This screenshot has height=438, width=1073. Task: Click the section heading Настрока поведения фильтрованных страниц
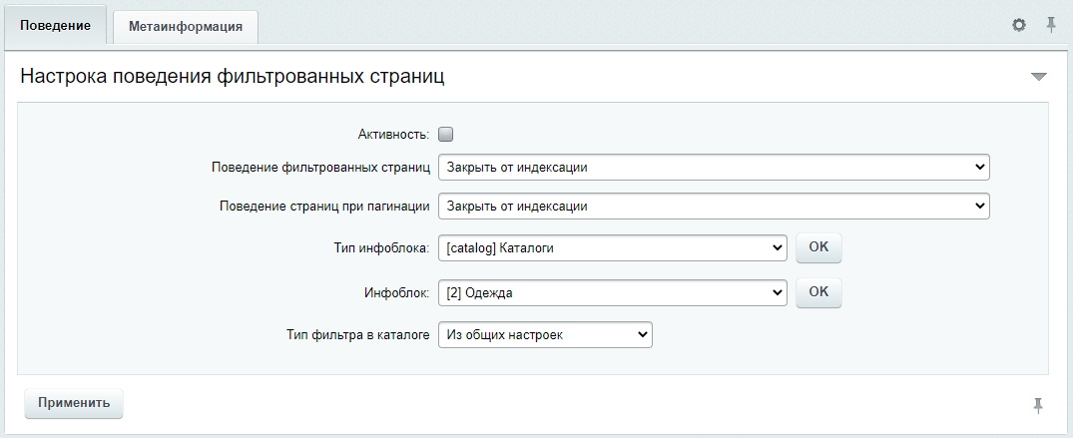233,77
